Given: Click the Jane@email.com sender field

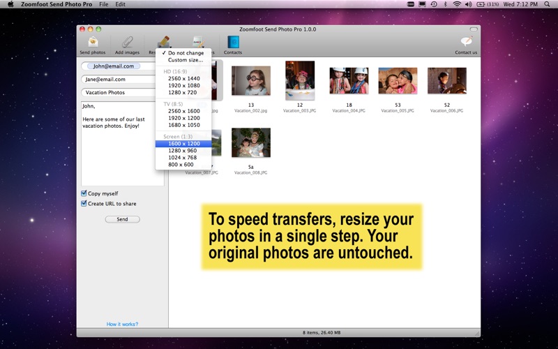Looking at the screenshot, I should pos(119,79).
